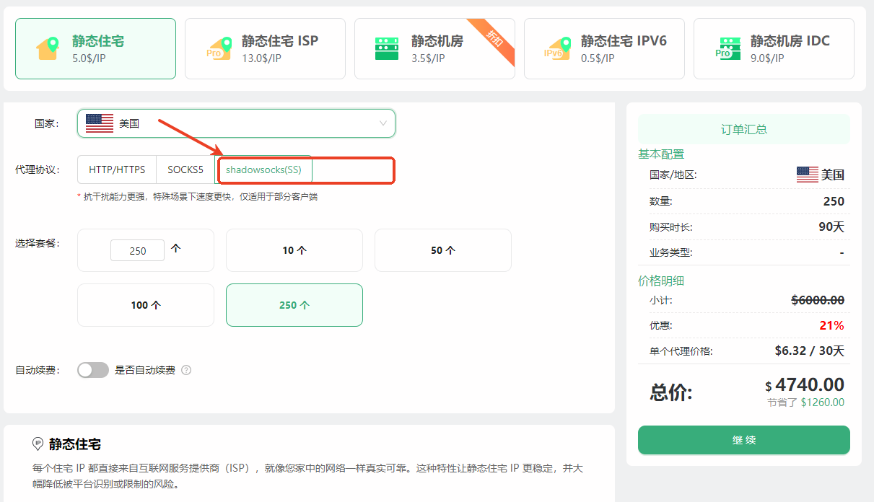Switch to 静态住宅 IPV6 0.5$/IP tab

(x=604, y=48)
